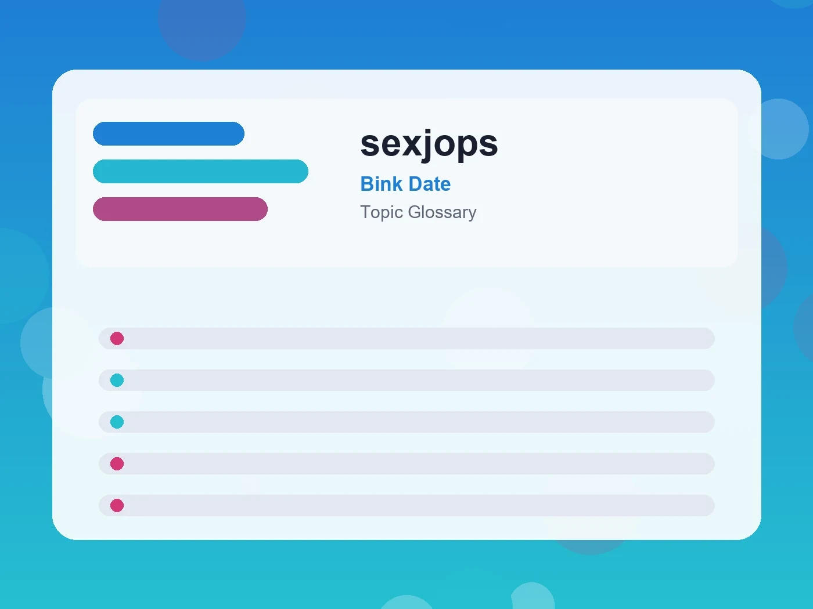Click the lower list row with teal dot
This screenshot has width=813, height=609.
pos(406,422)
